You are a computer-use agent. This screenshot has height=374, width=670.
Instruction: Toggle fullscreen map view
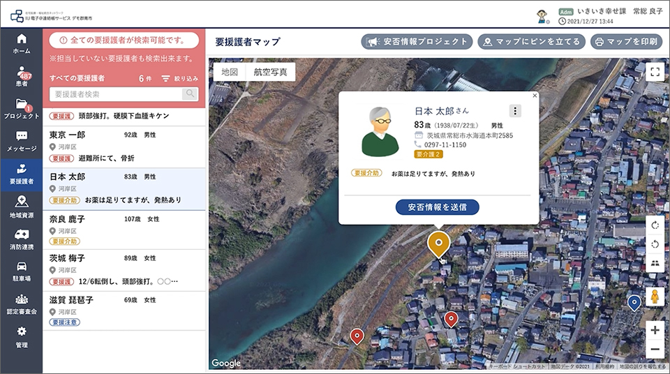tap(654, 73)
